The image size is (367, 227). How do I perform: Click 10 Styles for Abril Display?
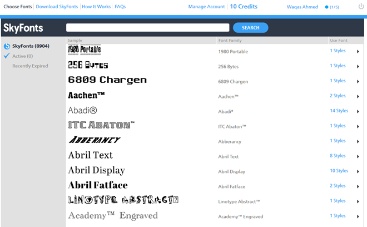click(339, 171)
